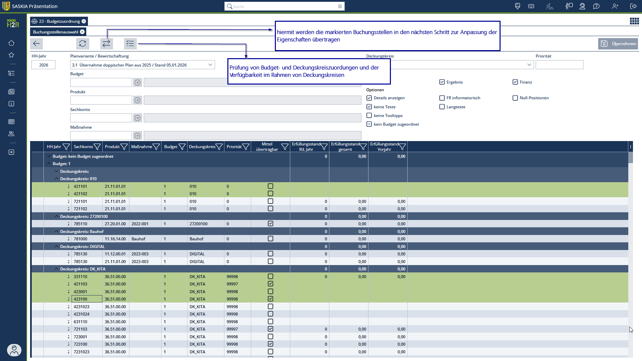Switch to 23 - Budgetzuordnung tab

[x=59, y=21]
